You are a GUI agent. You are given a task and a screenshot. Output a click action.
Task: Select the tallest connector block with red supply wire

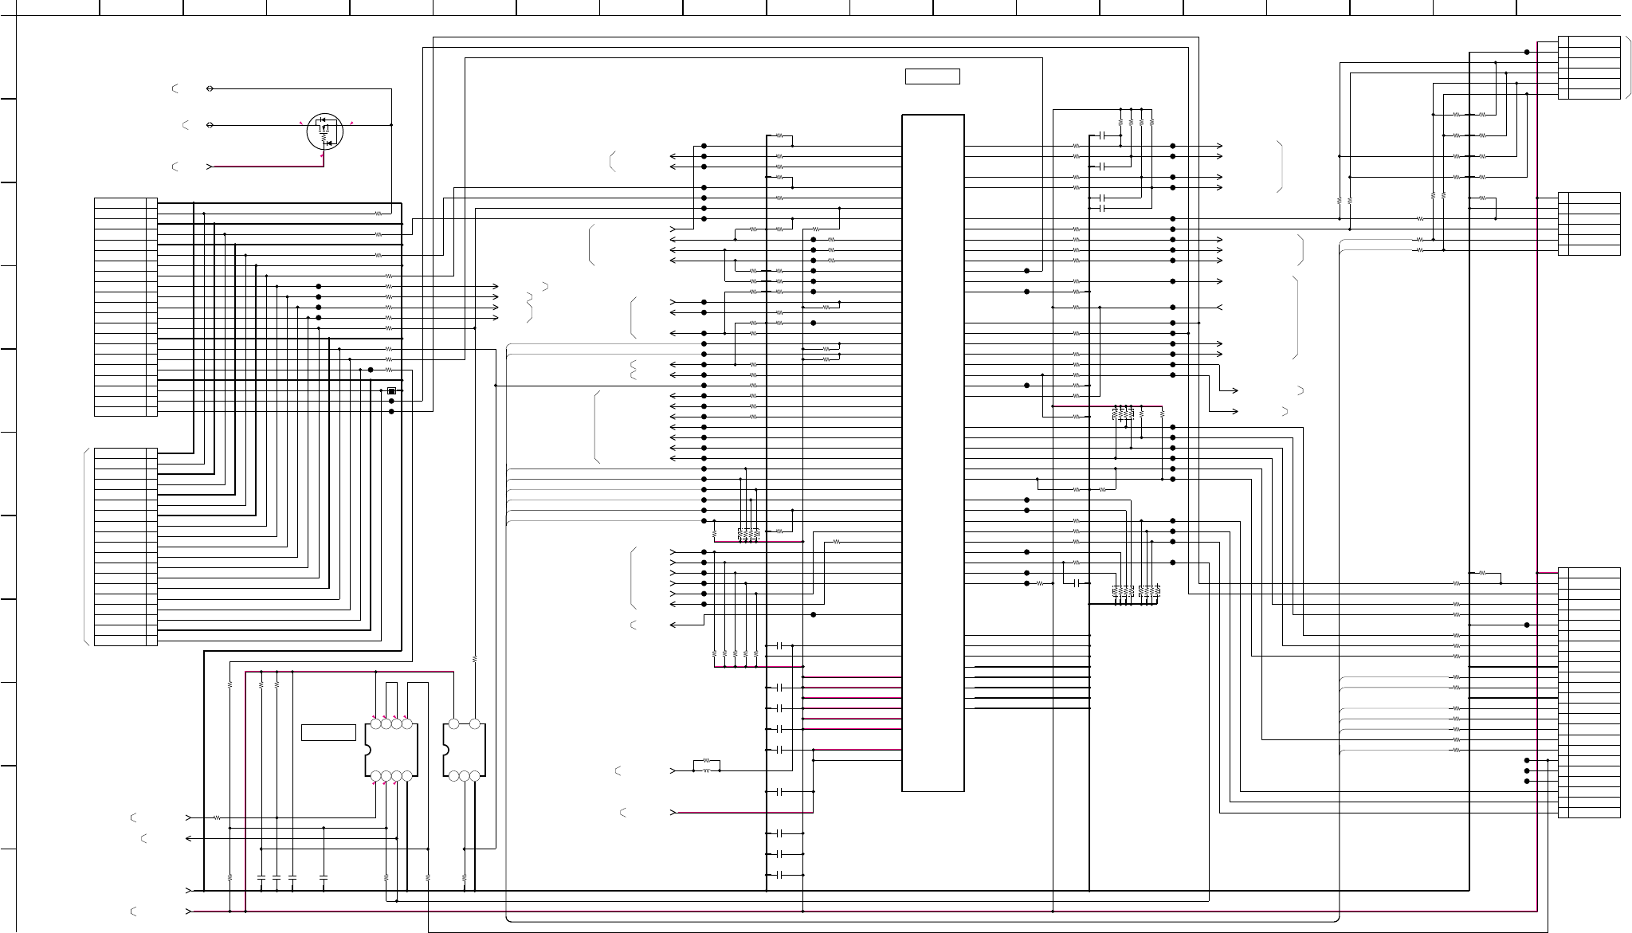1589,692
